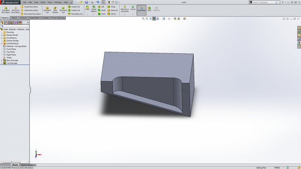301x169 pixels.
Task: Expand the Cut-Extrude1 feature
Action: [2, 63]
